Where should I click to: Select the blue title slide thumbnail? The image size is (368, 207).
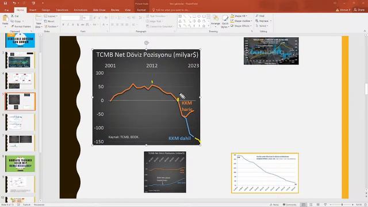click(x=20, y=40)
